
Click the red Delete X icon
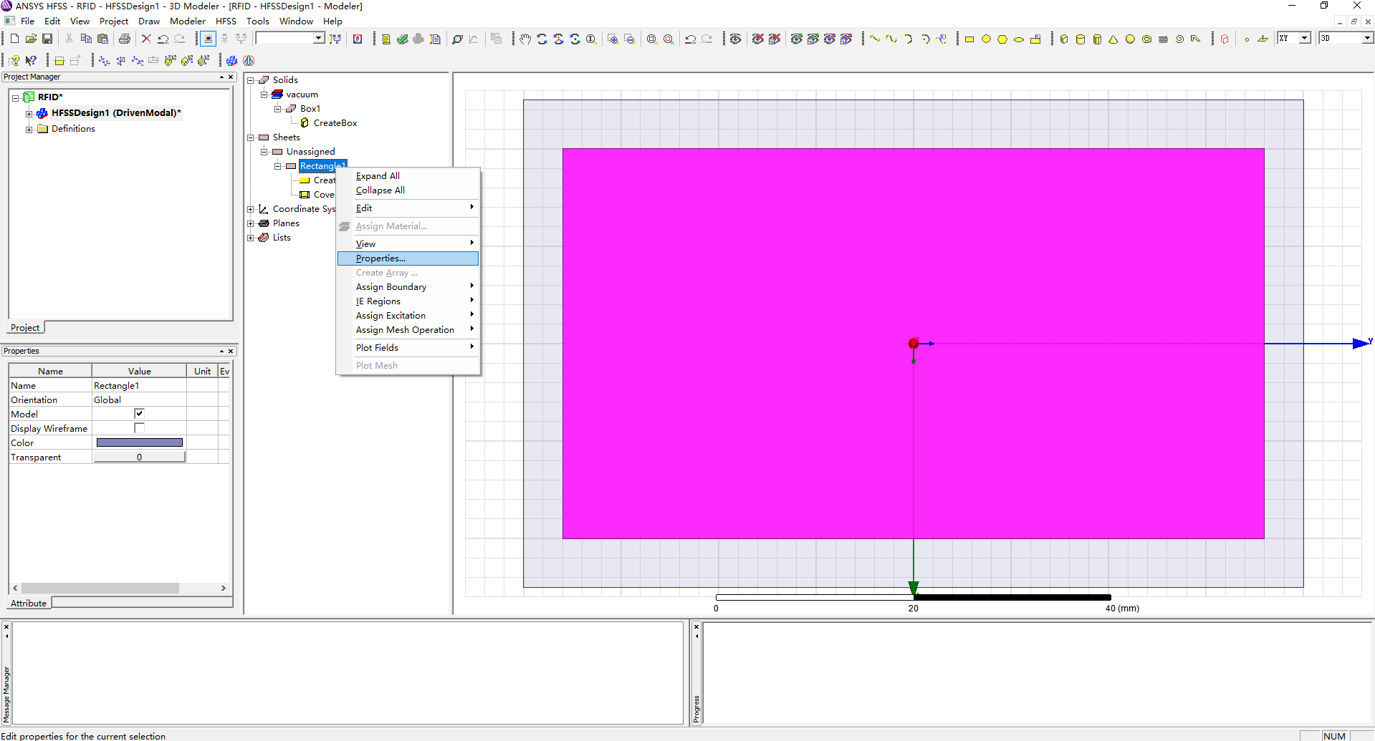(x=146, y=39)
